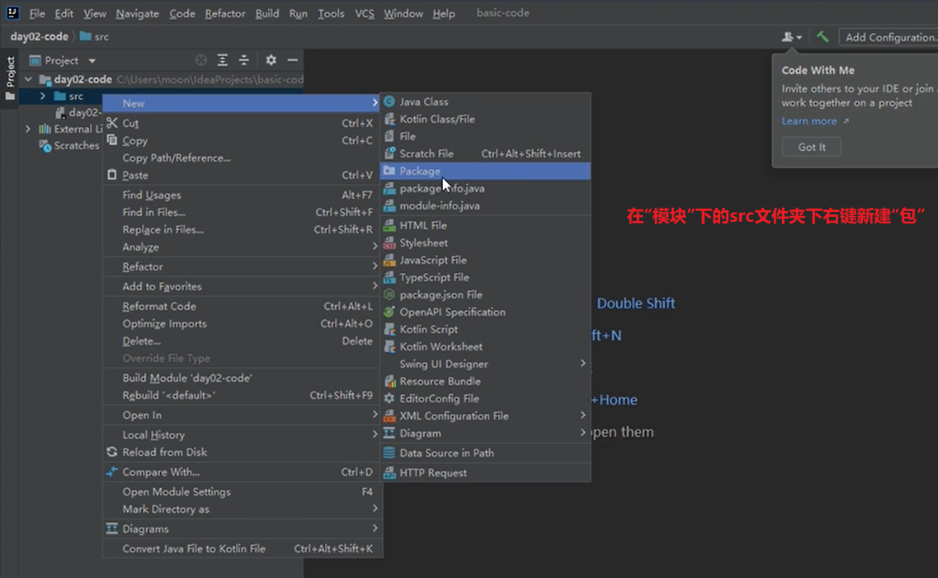Choose Convert Java File to Kotlin File
Screen dimensions: 938x578
(243, 548)
